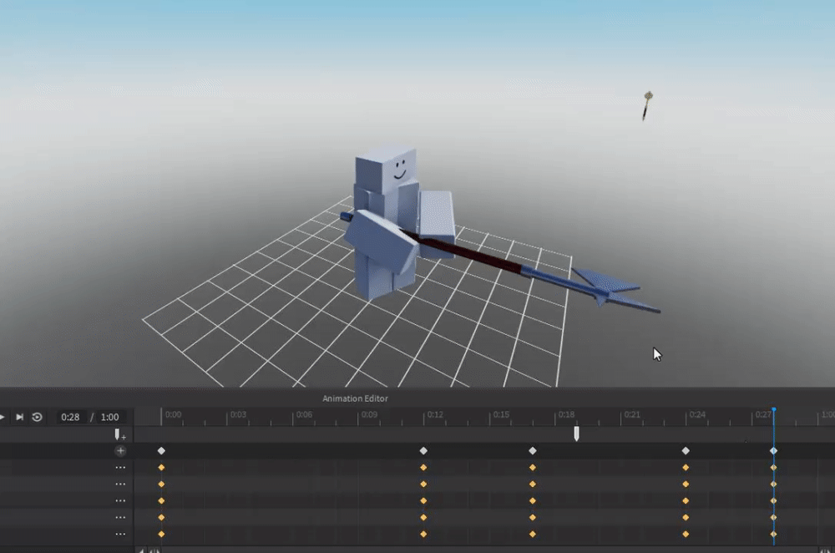Image resolution: width=835 pixels, height=553 pixels.
Task: Click the 0:18 label on the timeline ruler
Action: [566, 414]
